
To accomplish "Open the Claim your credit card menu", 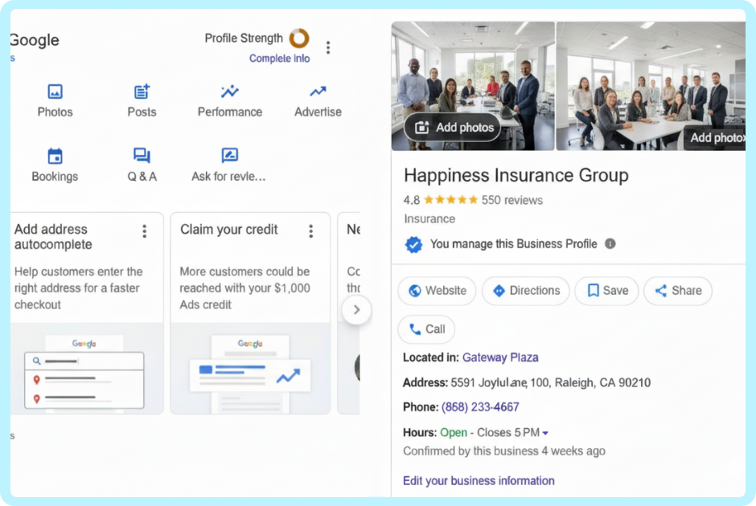I will point(311,231).
